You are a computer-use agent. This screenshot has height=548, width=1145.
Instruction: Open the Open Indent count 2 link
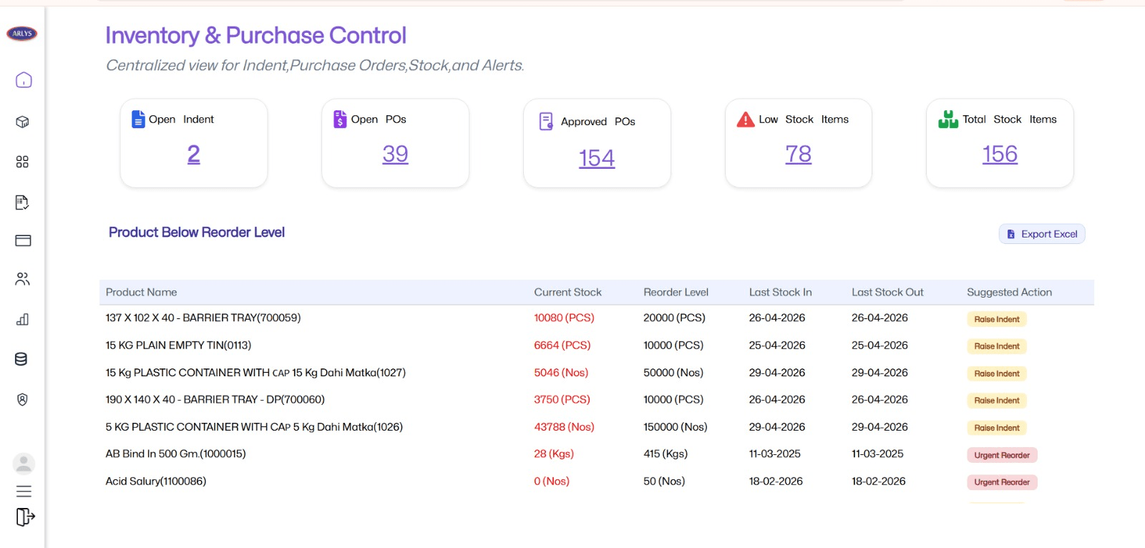tap(194, 154)
